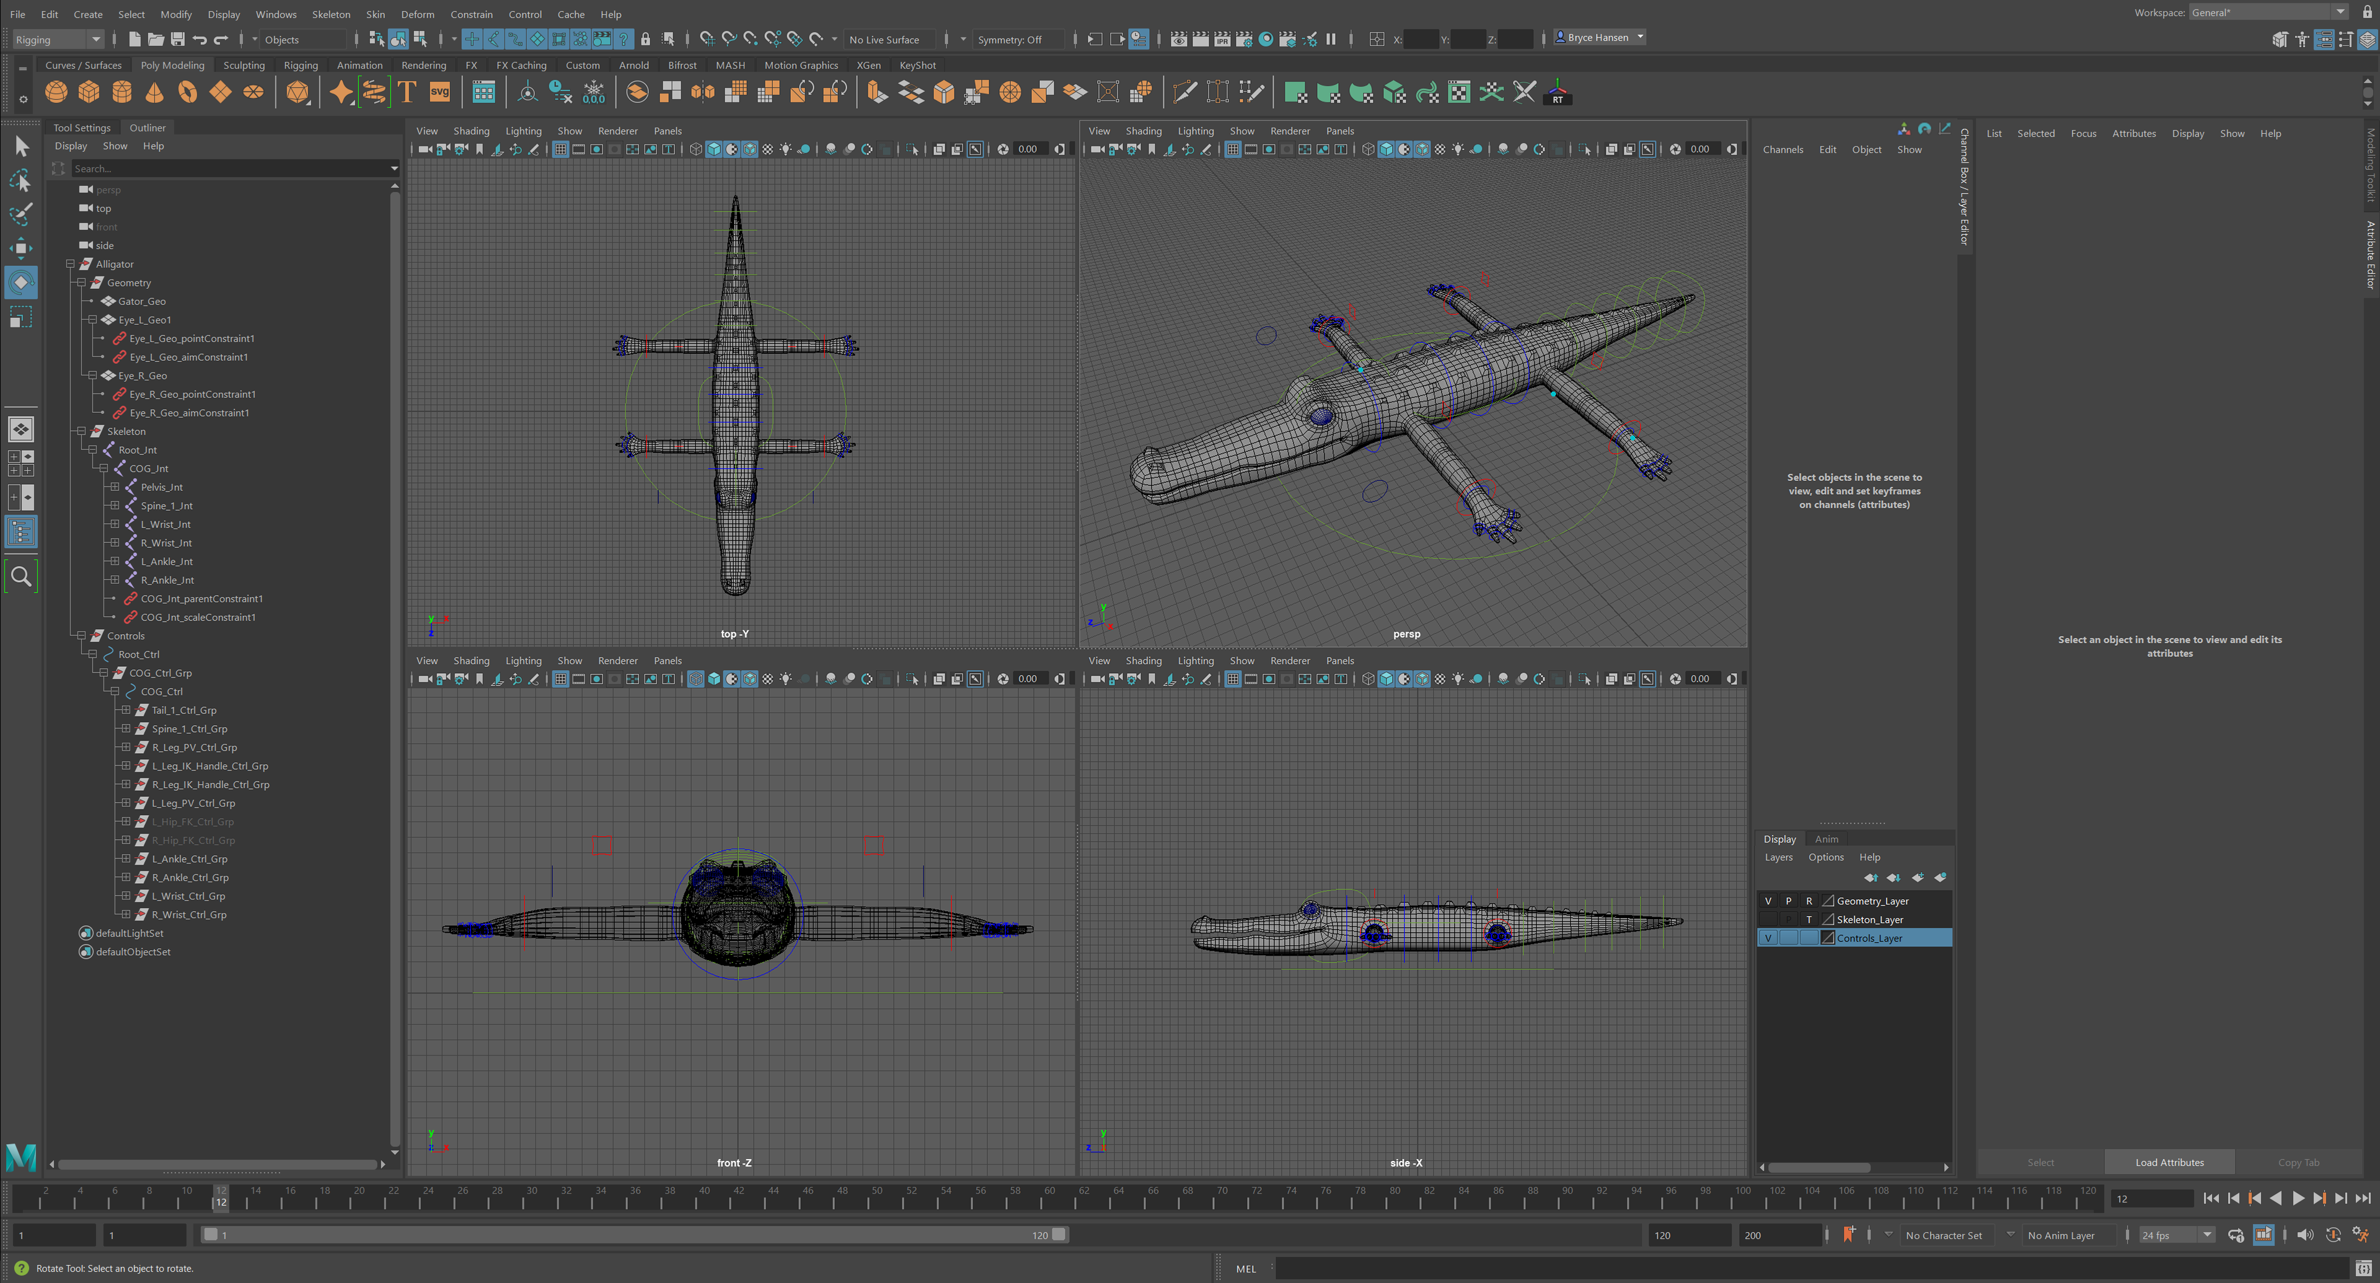Open the Skeleton menu
2380x1283 pixels.
[331, 14]
